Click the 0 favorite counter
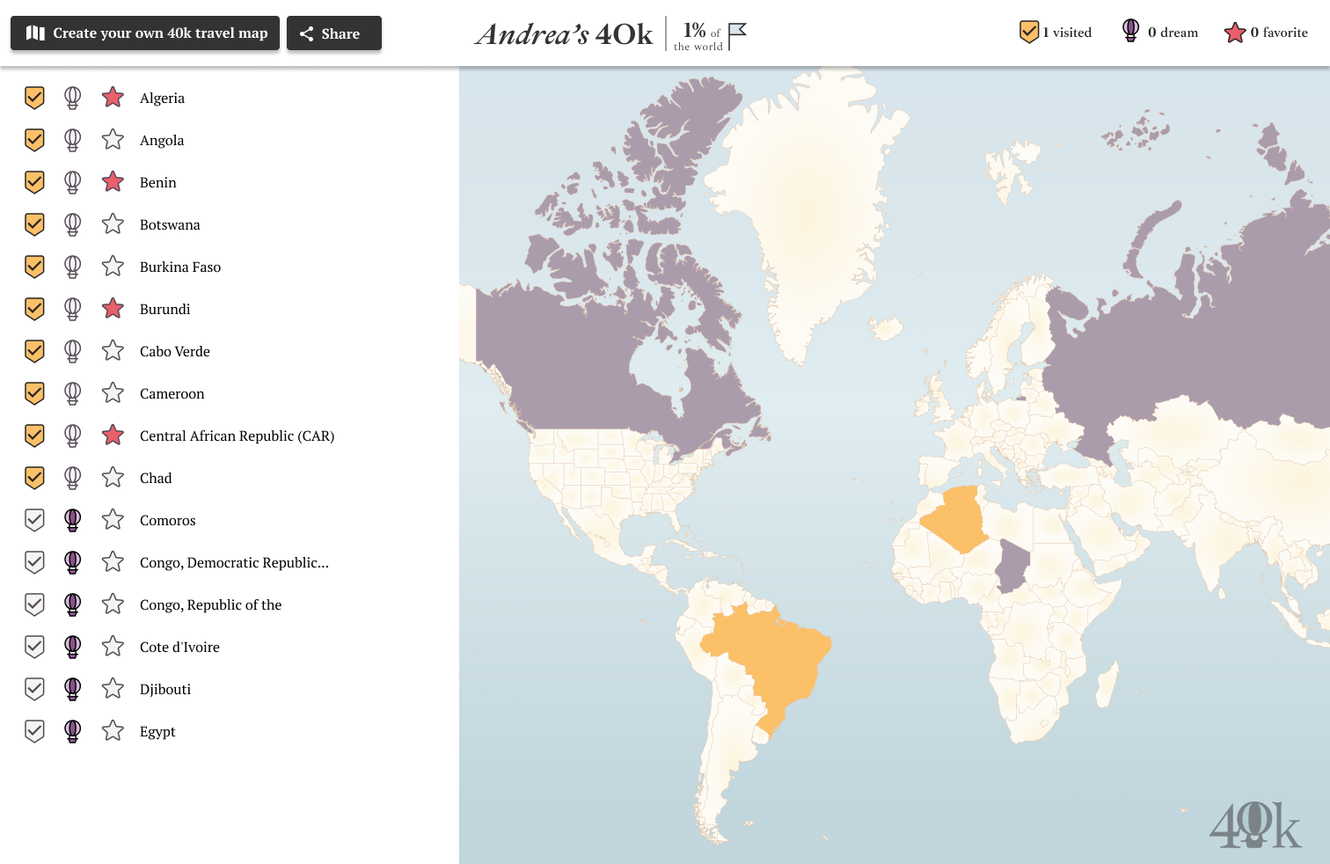This screenshot has width=1330, height=864. pos(1266,33)
